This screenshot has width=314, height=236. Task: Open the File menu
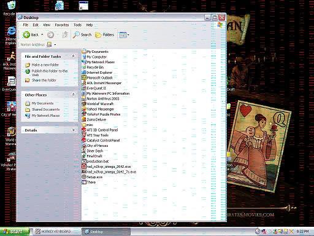click(x=26, y=25)
